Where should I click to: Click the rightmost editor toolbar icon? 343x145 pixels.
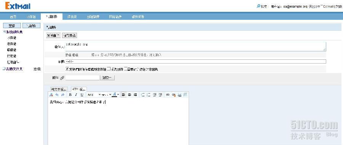[x=186, y=95]
